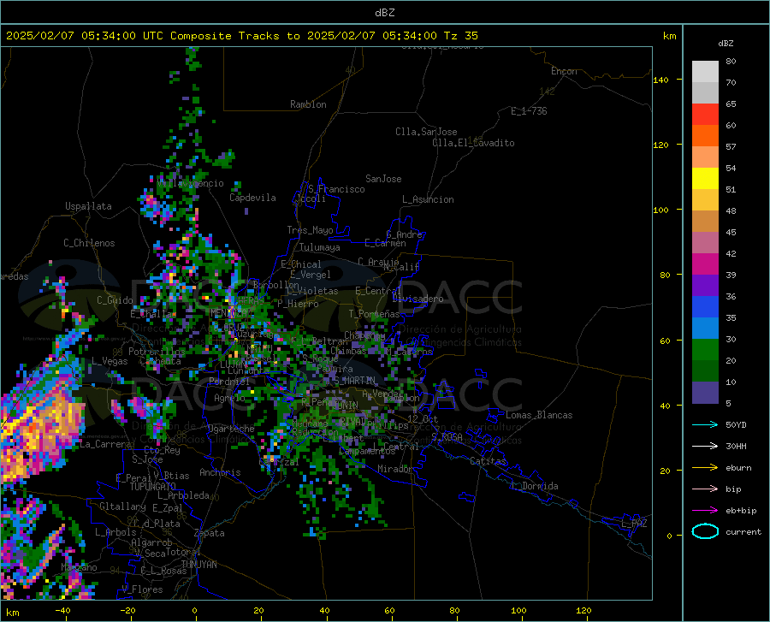Viewport: 770px width, 622px height.
Task: Click the '100' tick on the vertical km axis
Action: (x=660, y=210)
